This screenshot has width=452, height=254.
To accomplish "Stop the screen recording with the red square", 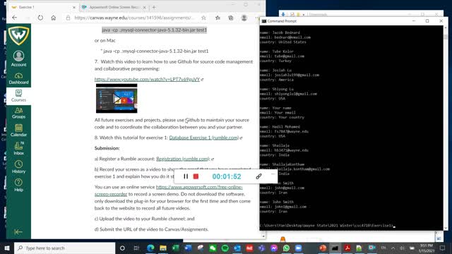I will pos(196,176).
